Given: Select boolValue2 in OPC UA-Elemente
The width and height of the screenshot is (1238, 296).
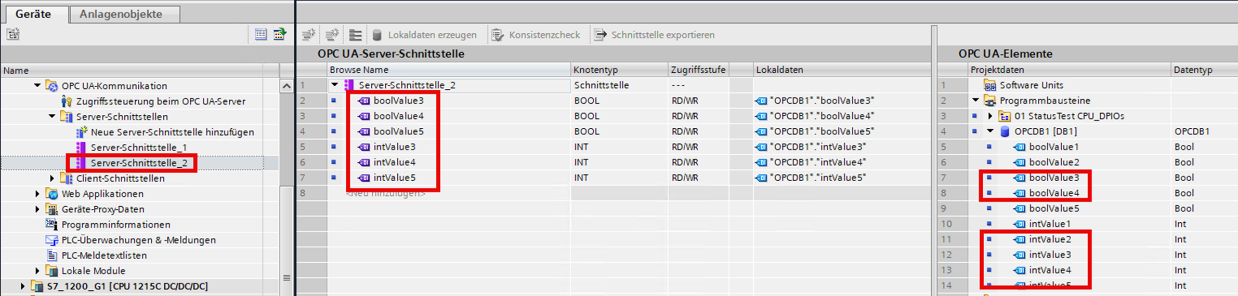Looking at the screenshot, I should (1054, 162).
